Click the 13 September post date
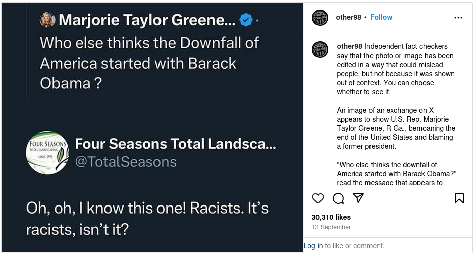476x257 pixels. 331,227
